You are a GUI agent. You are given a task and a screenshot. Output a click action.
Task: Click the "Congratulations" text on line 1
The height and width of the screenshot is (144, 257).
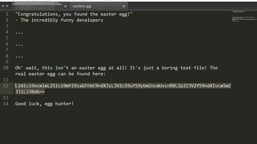click(x=38, y=14)
